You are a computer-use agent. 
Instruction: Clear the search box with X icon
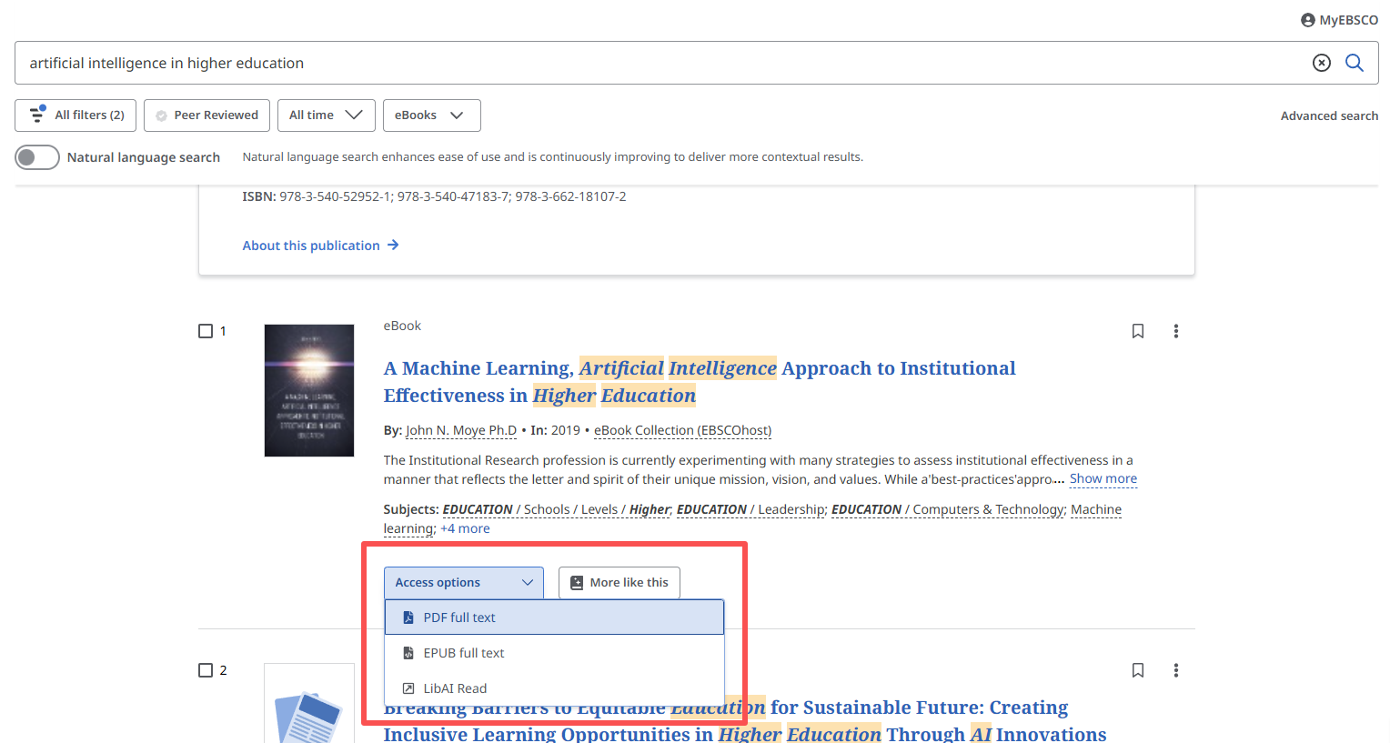pyautogui.click(x=1321, y=63)
